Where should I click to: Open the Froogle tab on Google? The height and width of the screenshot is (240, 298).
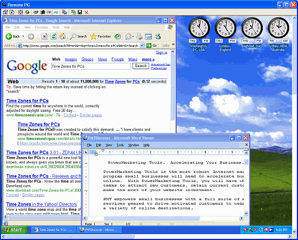tap(118, 59)
